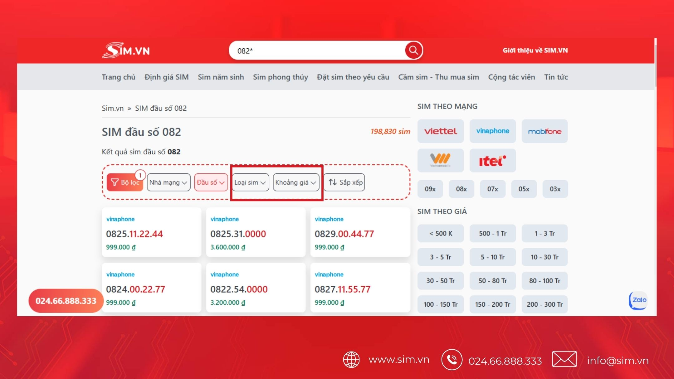Select the 03x prefix button
Screen dimensions: 674x379
pyautogui.click(x=555, y=189)
